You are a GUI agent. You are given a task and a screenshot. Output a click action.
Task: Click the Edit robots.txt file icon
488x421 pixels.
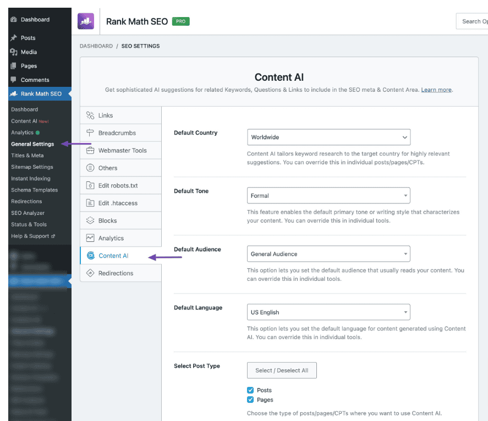tap(90, 186)
